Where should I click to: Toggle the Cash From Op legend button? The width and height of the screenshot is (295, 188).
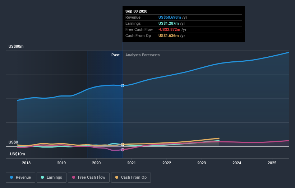(131, 178)
